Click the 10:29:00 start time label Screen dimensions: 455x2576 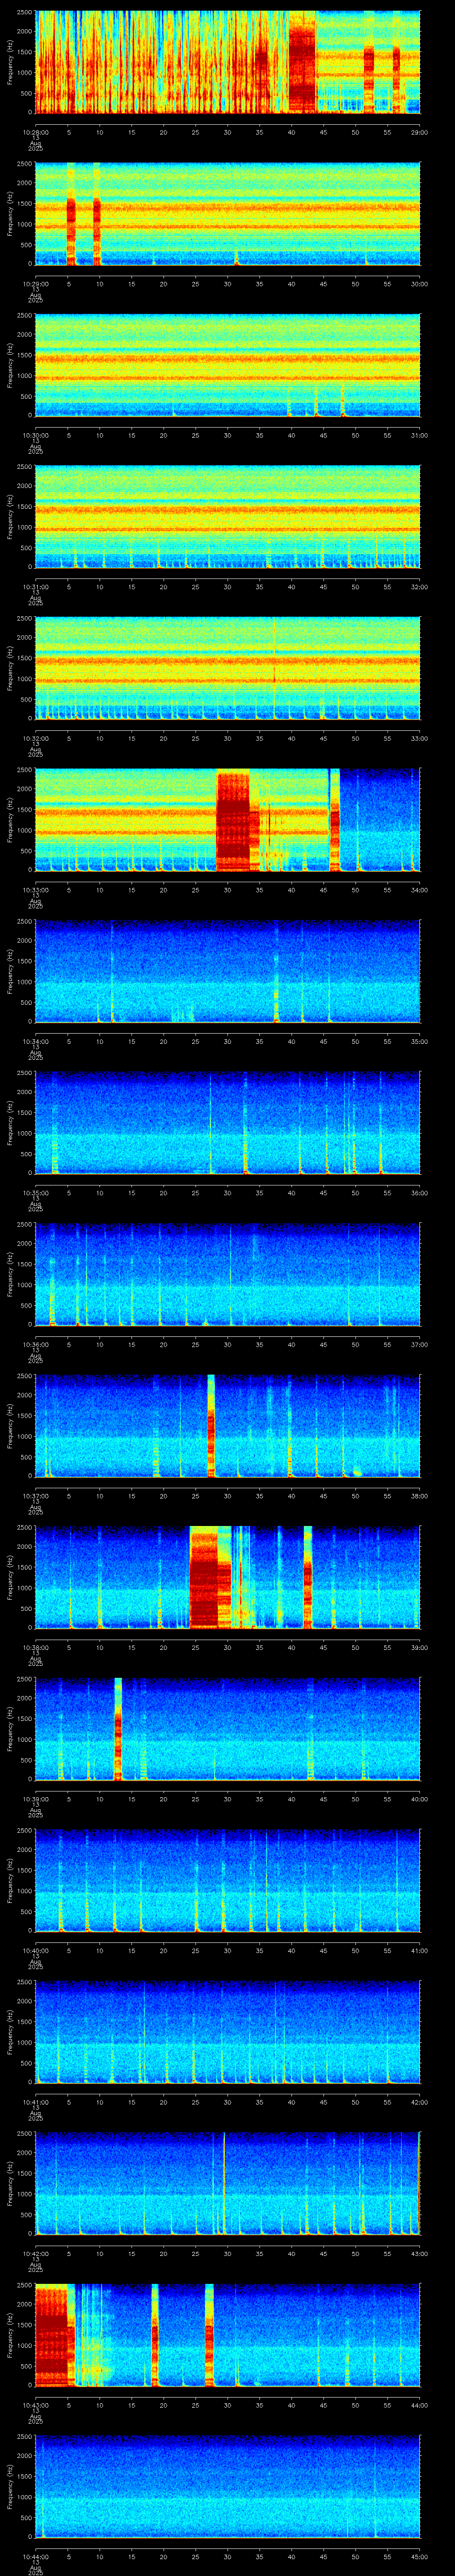tap(35, 284)
